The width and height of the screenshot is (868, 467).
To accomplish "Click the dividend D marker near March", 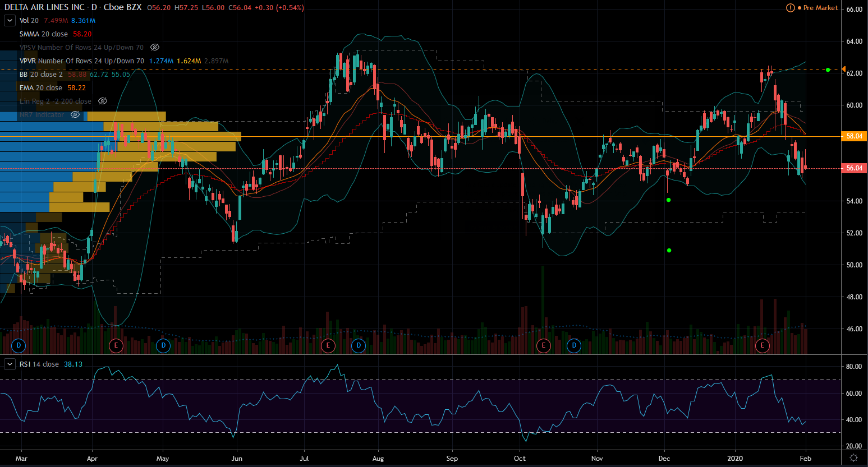I will click(x=19, y=345).
